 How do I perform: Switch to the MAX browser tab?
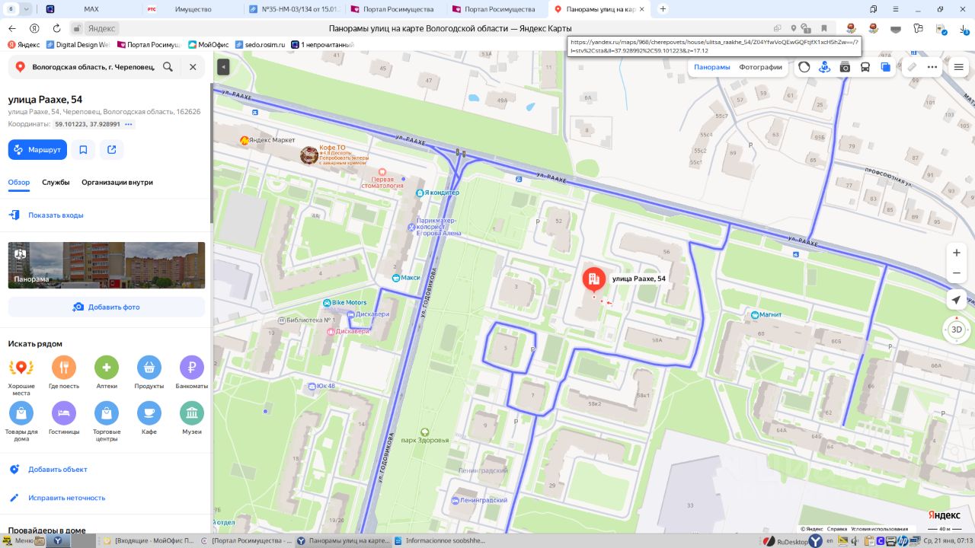pos(91,9)
